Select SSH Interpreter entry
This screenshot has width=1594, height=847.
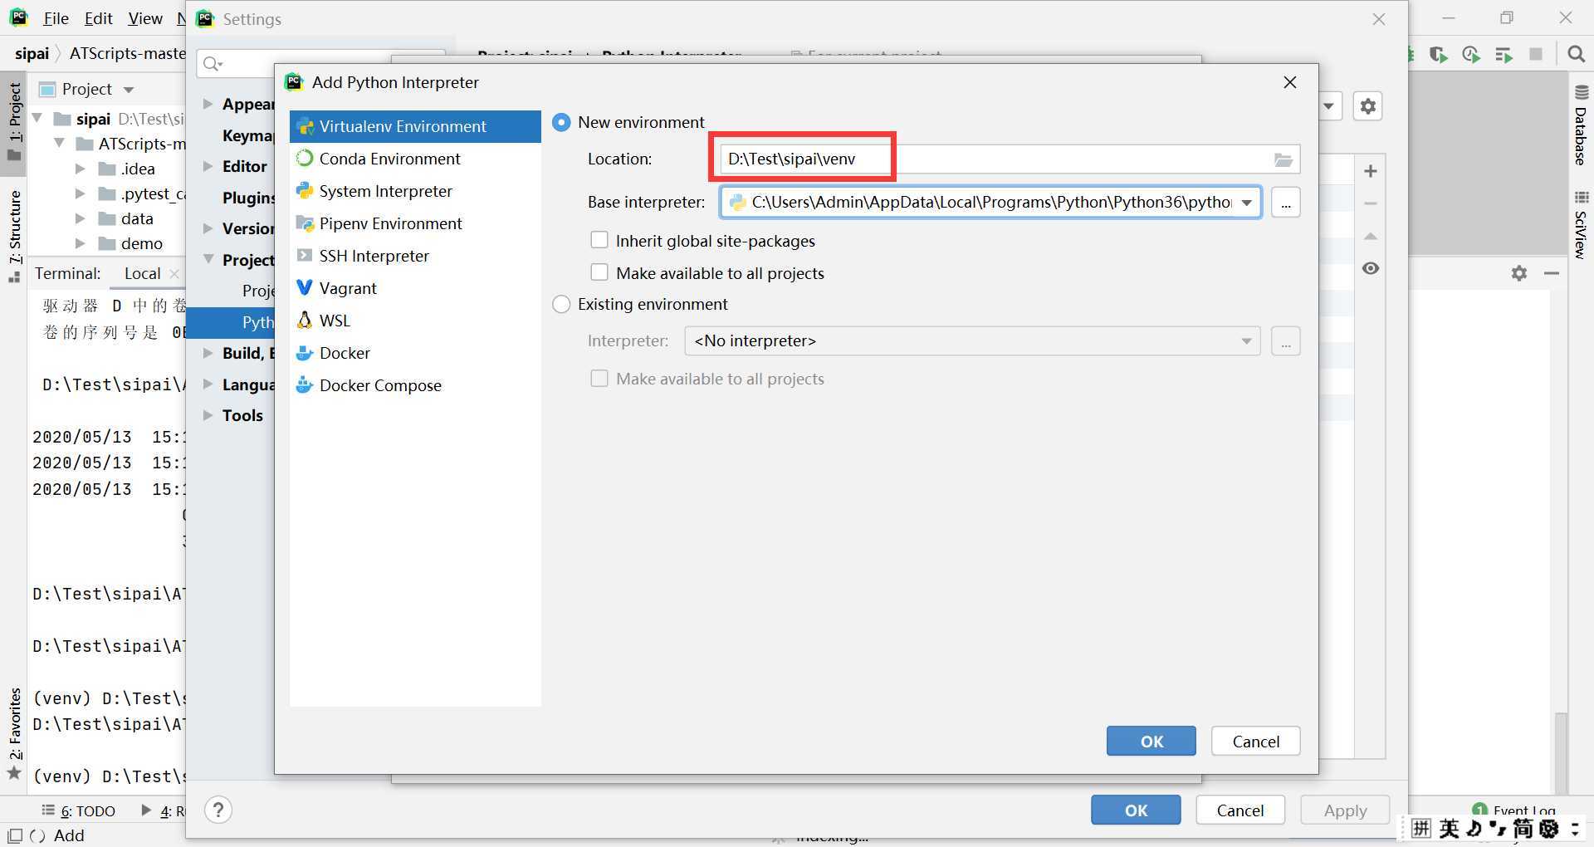[x=415, y=256]
